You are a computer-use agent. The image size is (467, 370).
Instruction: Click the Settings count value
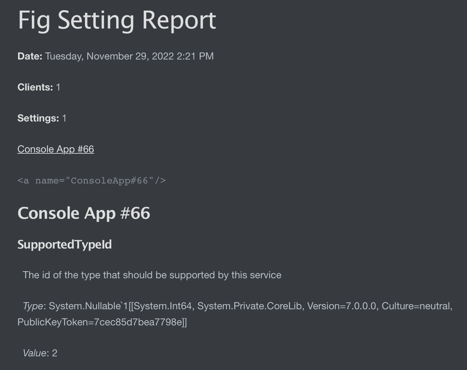pos(64,118)
